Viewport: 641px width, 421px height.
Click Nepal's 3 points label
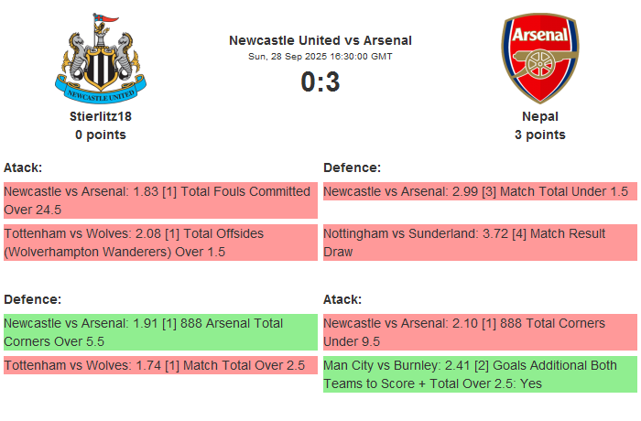pos(539,135)
